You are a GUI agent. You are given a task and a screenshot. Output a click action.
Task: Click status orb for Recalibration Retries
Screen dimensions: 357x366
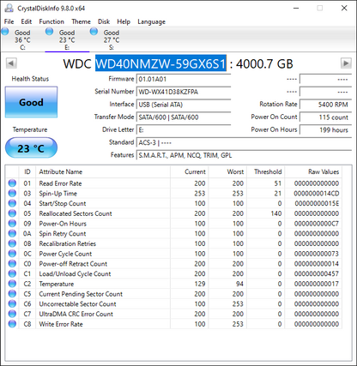pos(12,243)
